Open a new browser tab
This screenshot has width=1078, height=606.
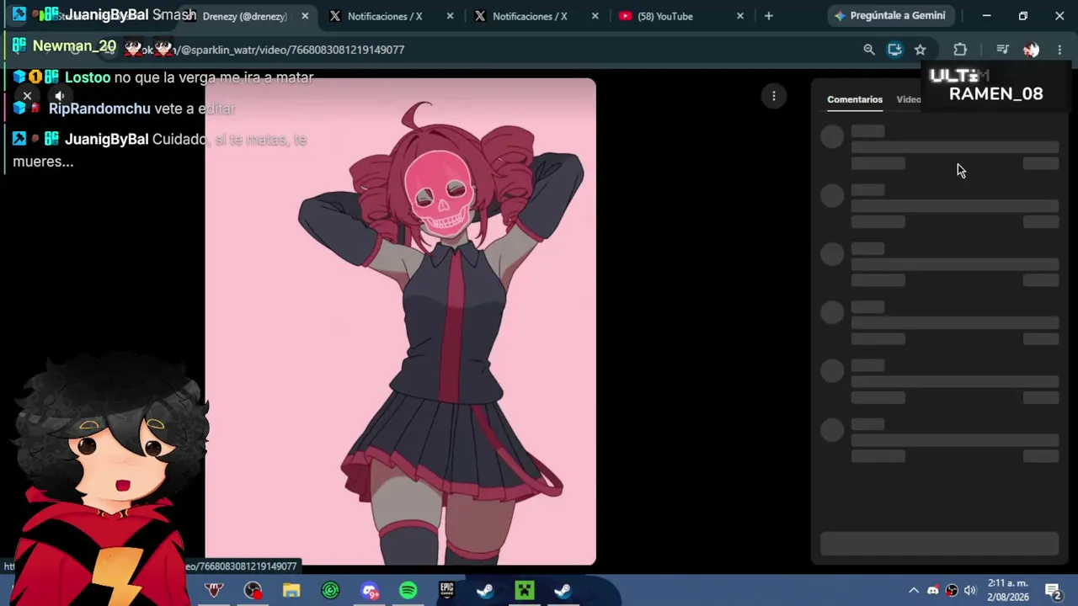(768, 16)
